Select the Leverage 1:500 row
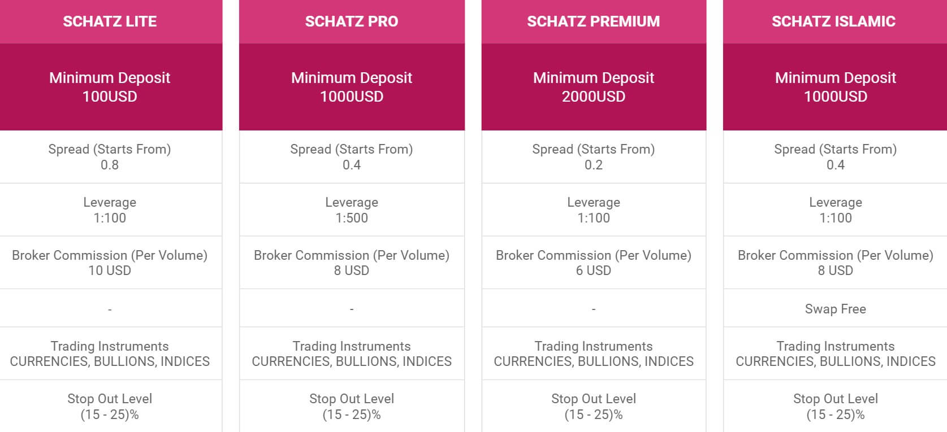 (x=352, y=210)
